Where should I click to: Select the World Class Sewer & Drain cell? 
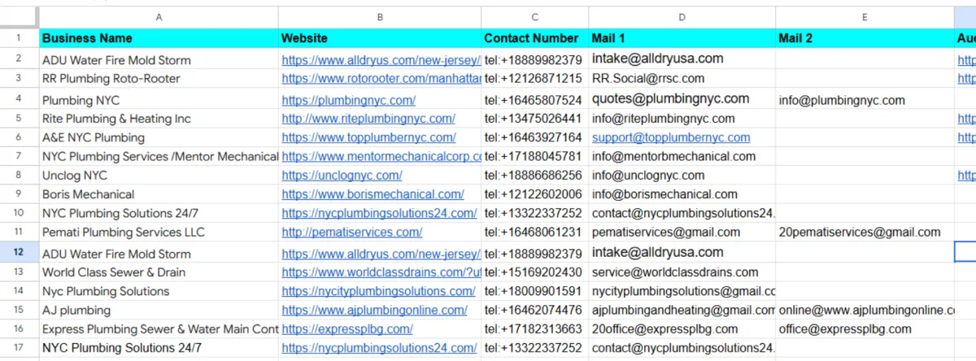coord(158,272)
